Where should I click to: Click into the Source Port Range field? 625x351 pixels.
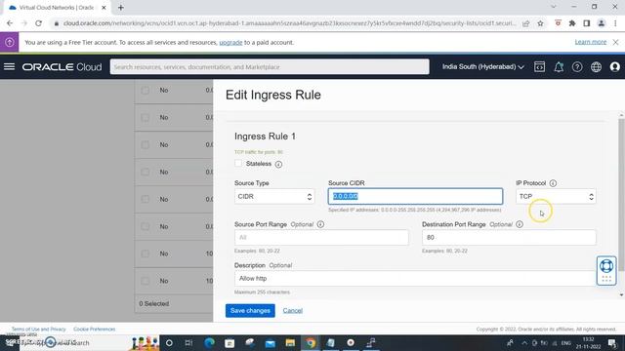coord(321,238)
